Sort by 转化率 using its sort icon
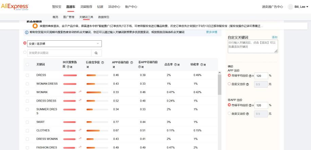 pyautogui.click(x=204, y=65)
